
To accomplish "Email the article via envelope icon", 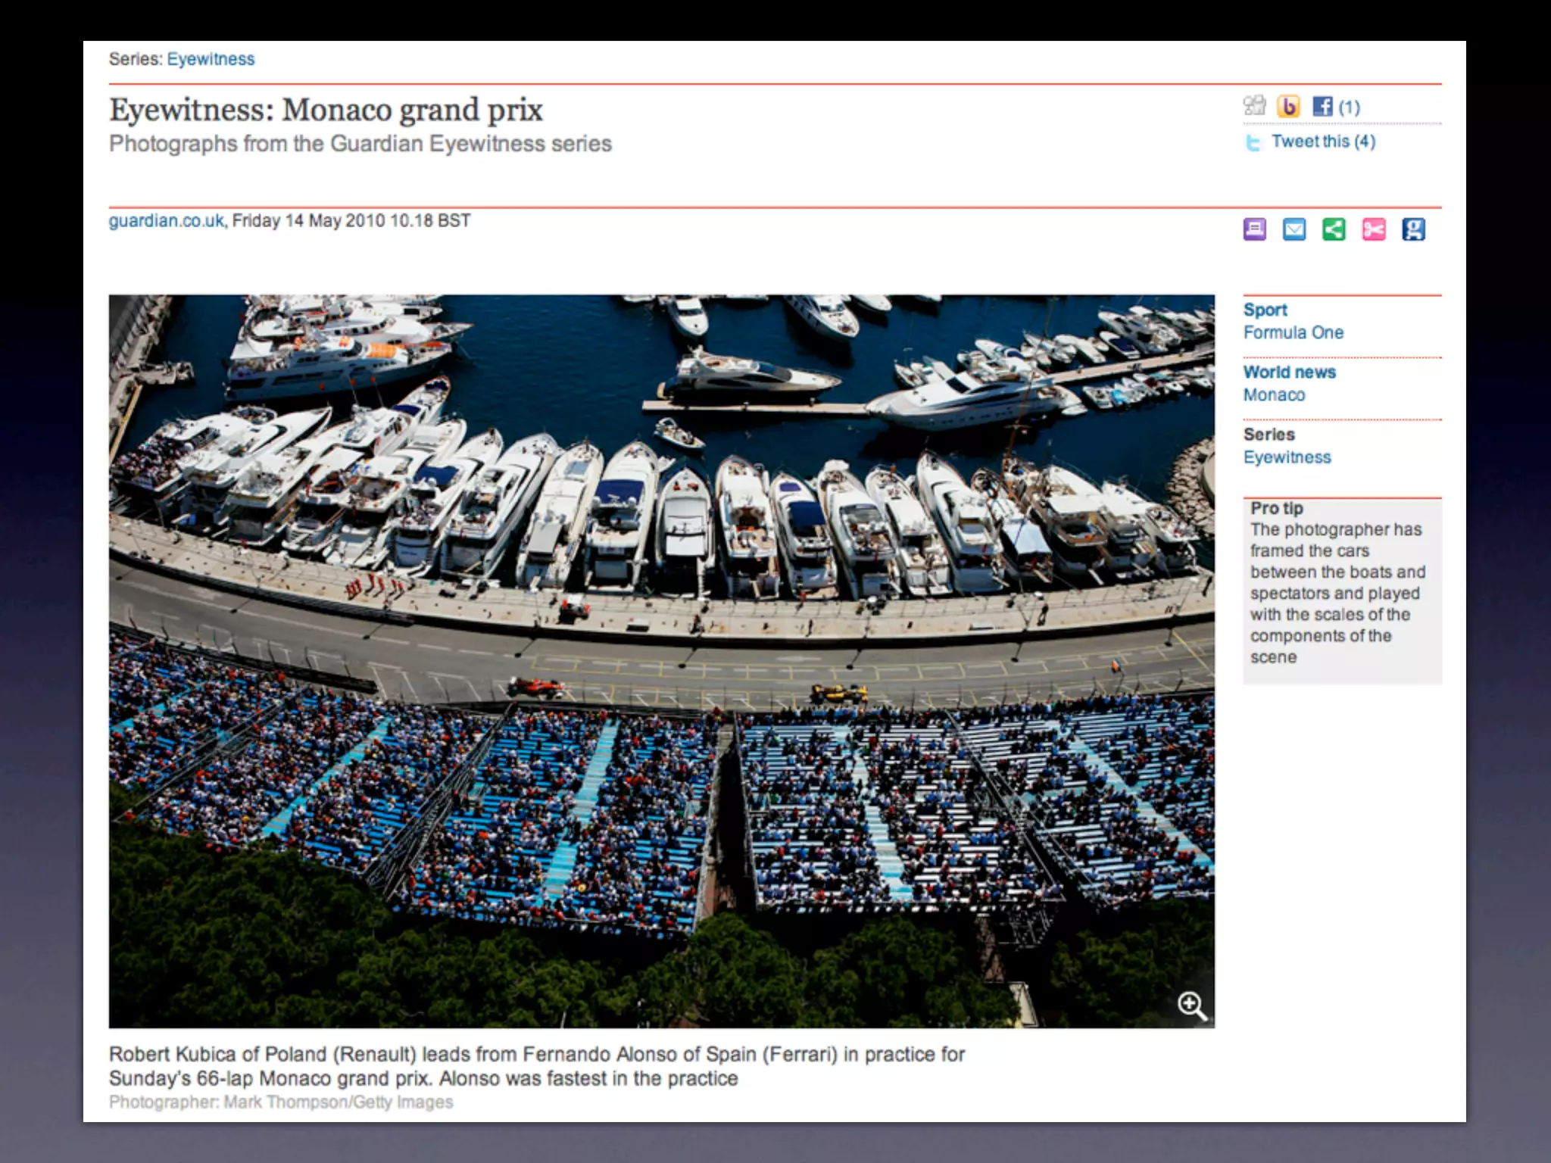I will click(1294, 229).
